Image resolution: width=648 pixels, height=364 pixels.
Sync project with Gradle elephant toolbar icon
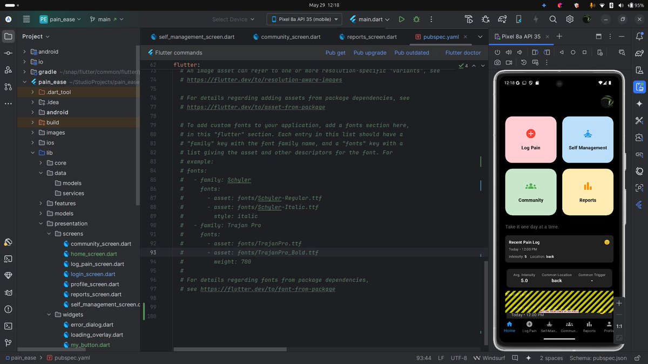[x=502, y=19]
